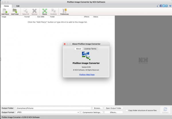Share via the LinkedIn icon

166,6
